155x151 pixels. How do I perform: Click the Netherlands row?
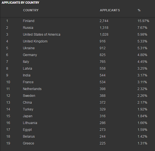tap(77, 89)
